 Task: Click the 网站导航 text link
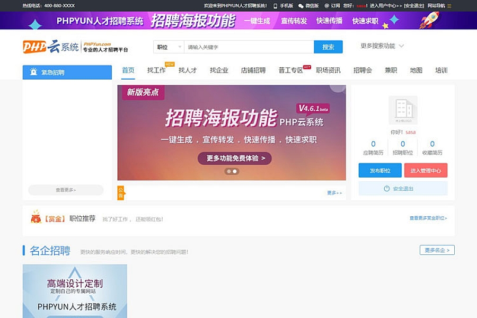coord(436,6)
